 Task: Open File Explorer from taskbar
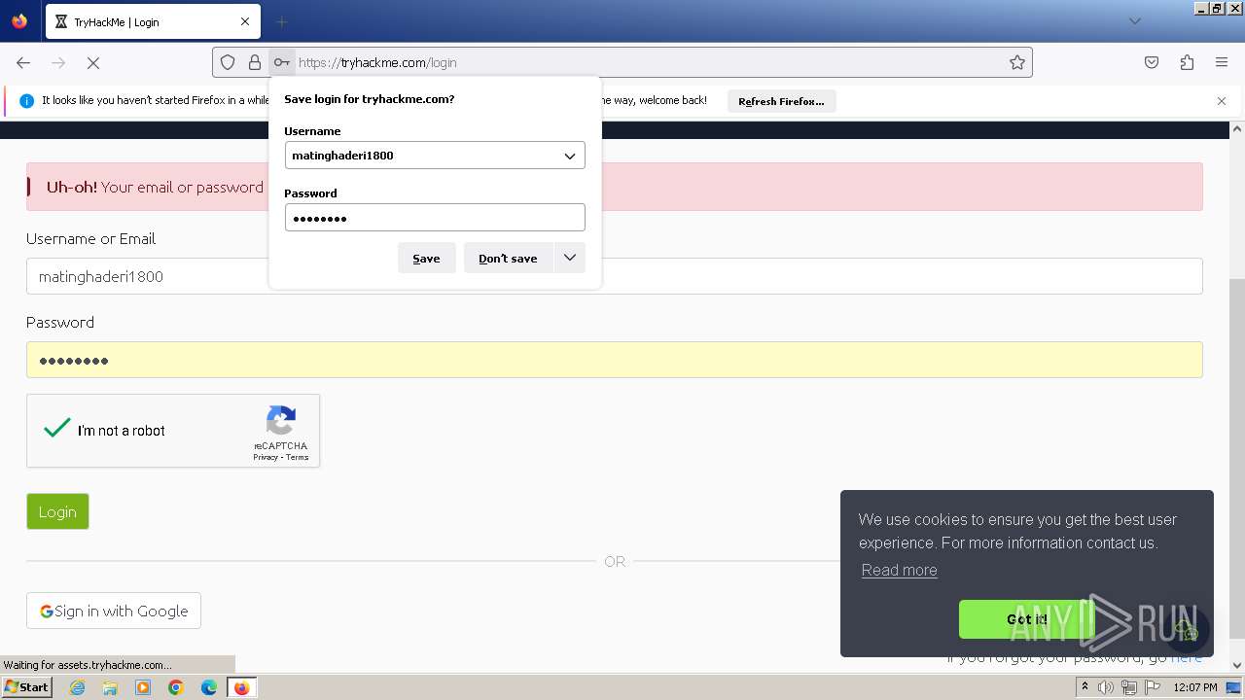point(110,687)
